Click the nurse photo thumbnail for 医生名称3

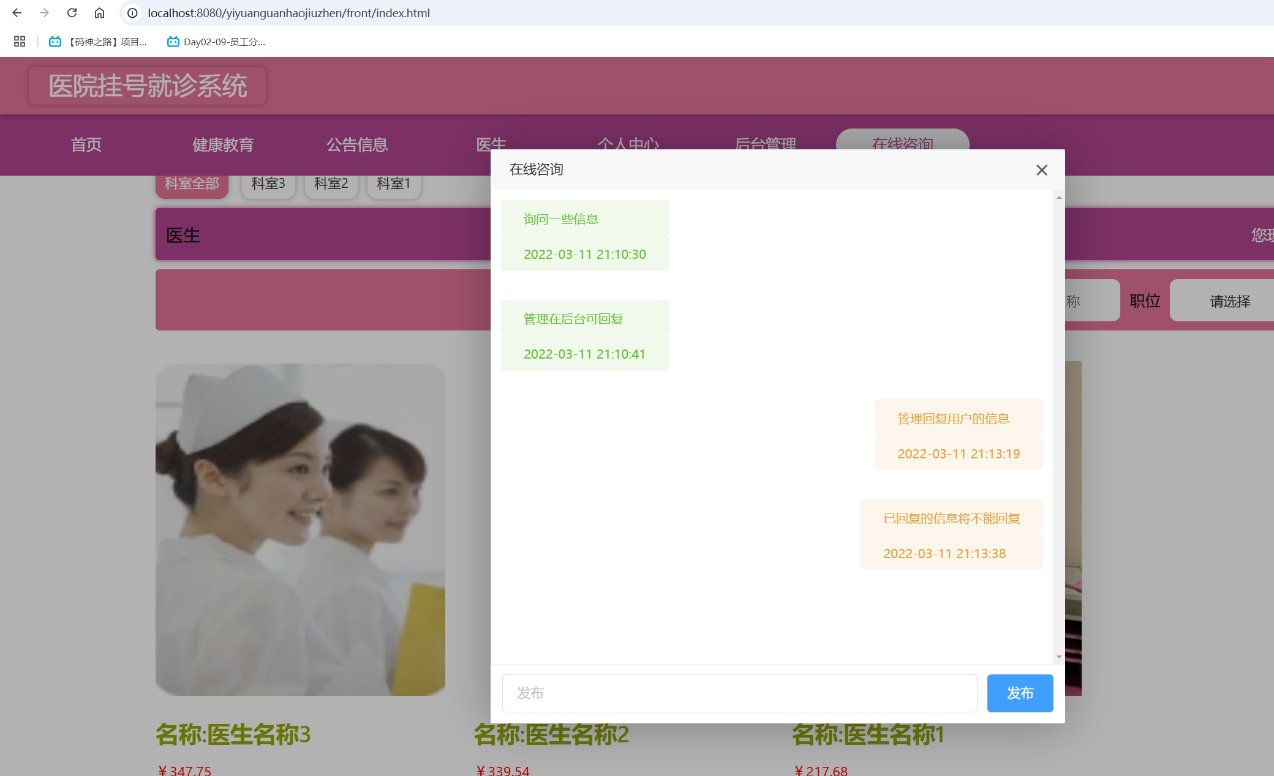[x=300, y=529]
